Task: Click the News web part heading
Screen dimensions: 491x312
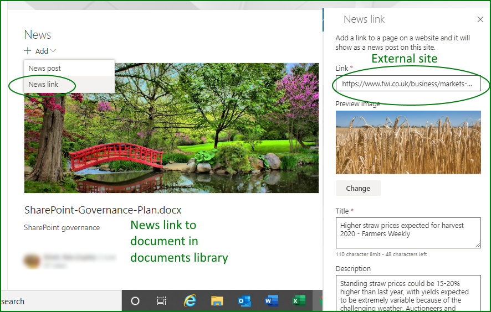Action: click(38, 35)
